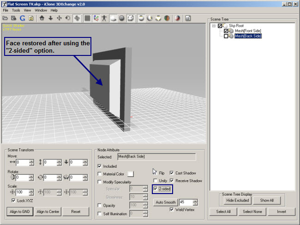
Task: Click the Move Z value spinner arrows
Action: click(85, 163)
